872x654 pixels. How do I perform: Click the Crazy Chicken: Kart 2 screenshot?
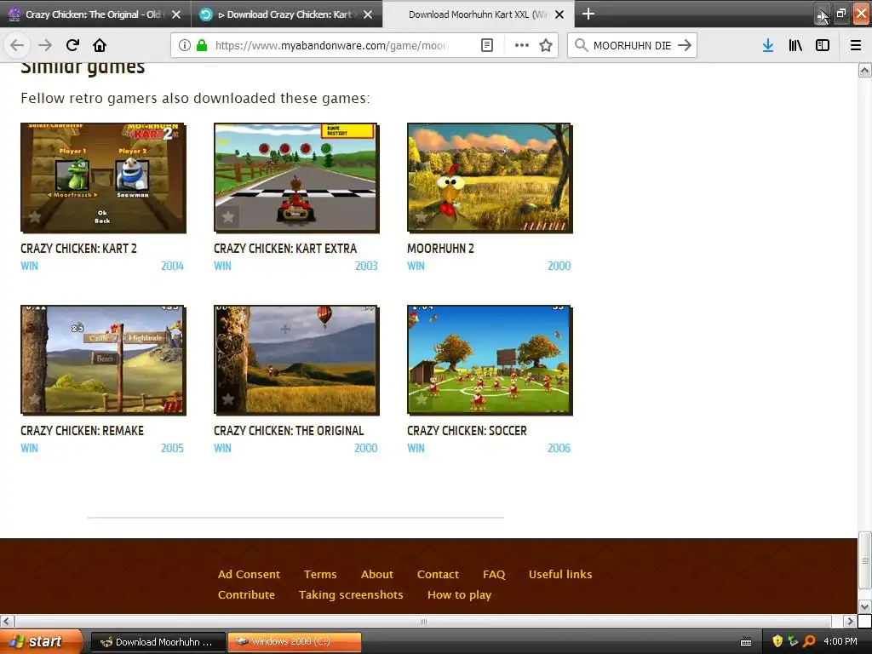pyautogui.click(x=103, y=177)
